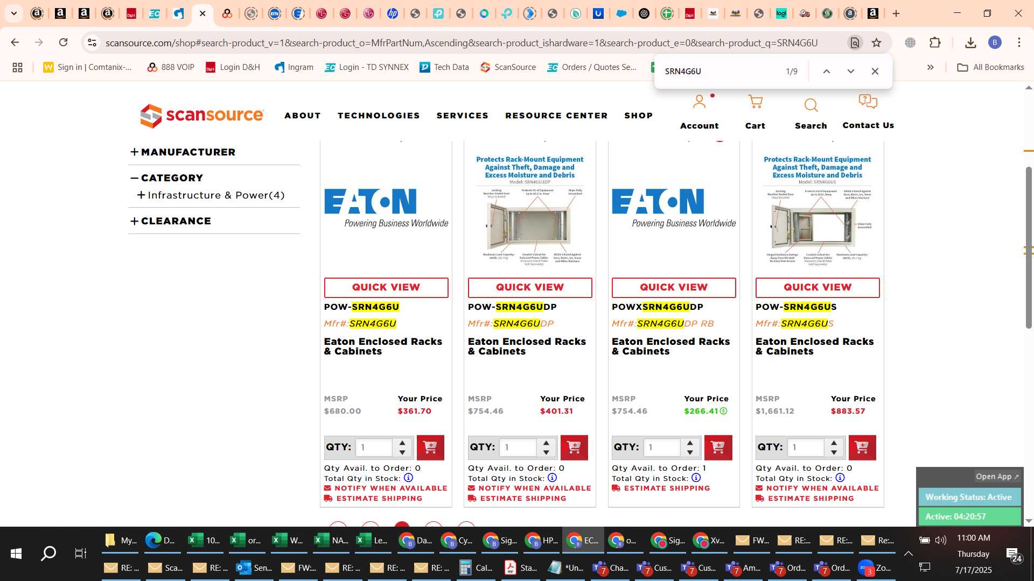The height and width of the screenshot is (581, 1034).
Task: Open ABOUT menu
Action: click(303, 116)
